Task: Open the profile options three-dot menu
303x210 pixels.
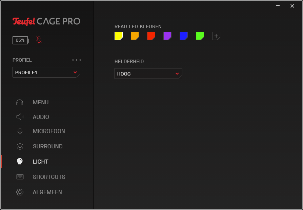Action: click(77, 60)
